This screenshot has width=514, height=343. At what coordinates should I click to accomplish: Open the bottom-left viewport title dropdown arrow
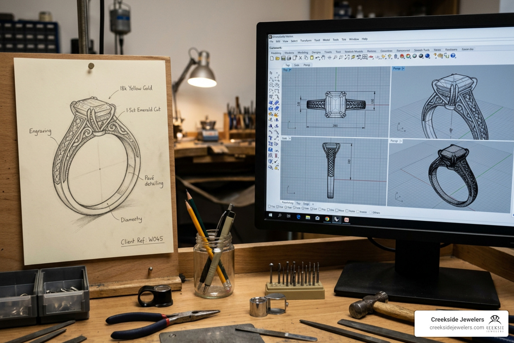click(x=290, y=138)
